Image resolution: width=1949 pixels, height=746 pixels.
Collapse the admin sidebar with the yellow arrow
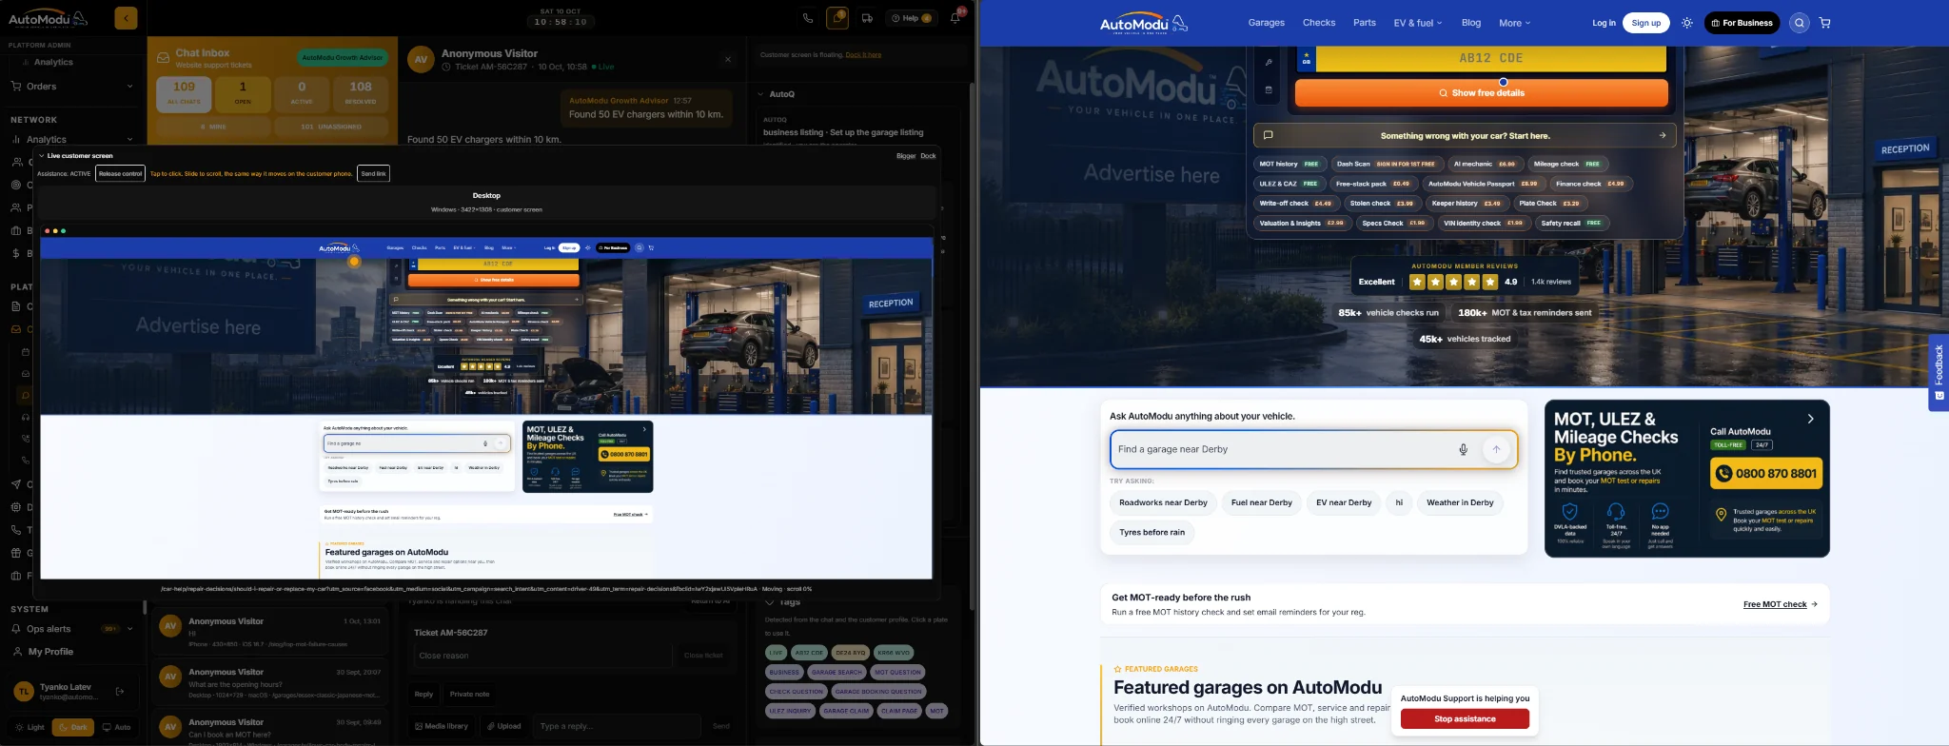[126, 18]
